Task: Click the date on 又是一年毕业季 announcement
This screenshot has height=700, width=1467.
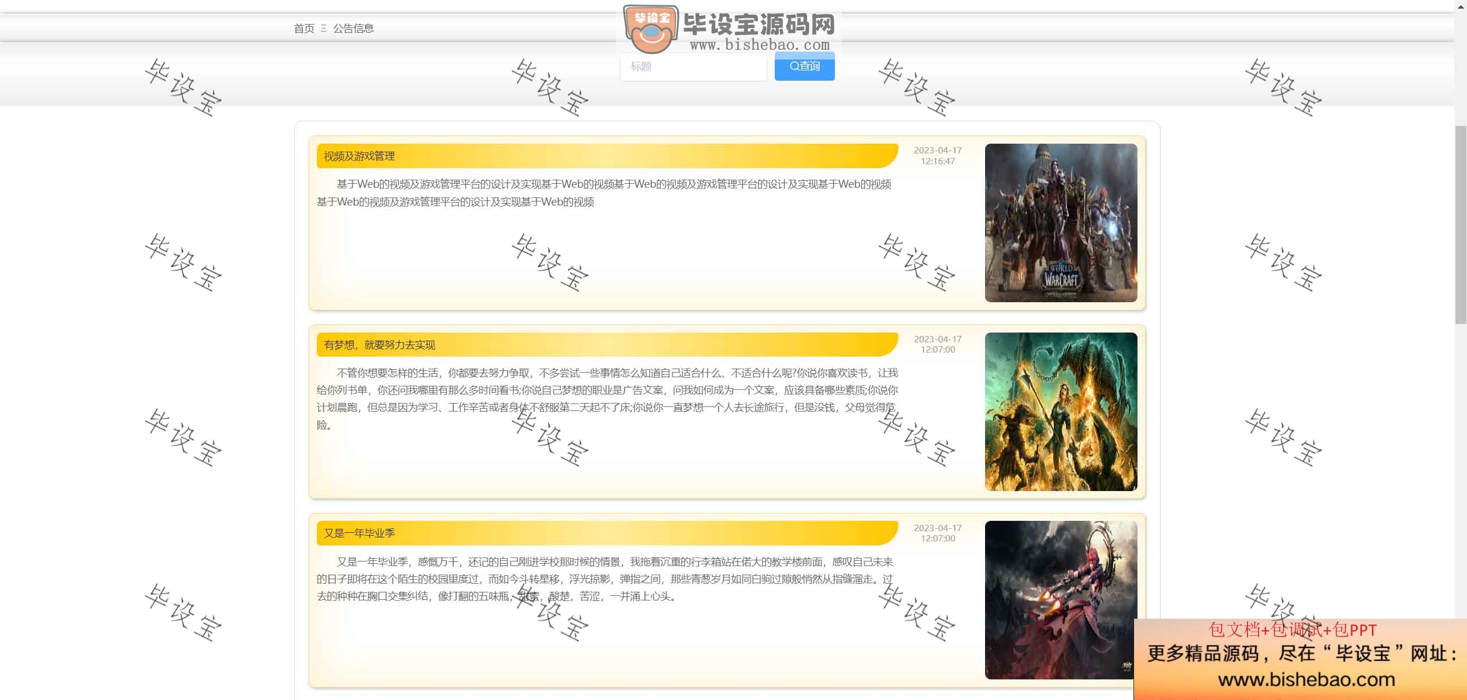Action: click(x=938, y=533)
